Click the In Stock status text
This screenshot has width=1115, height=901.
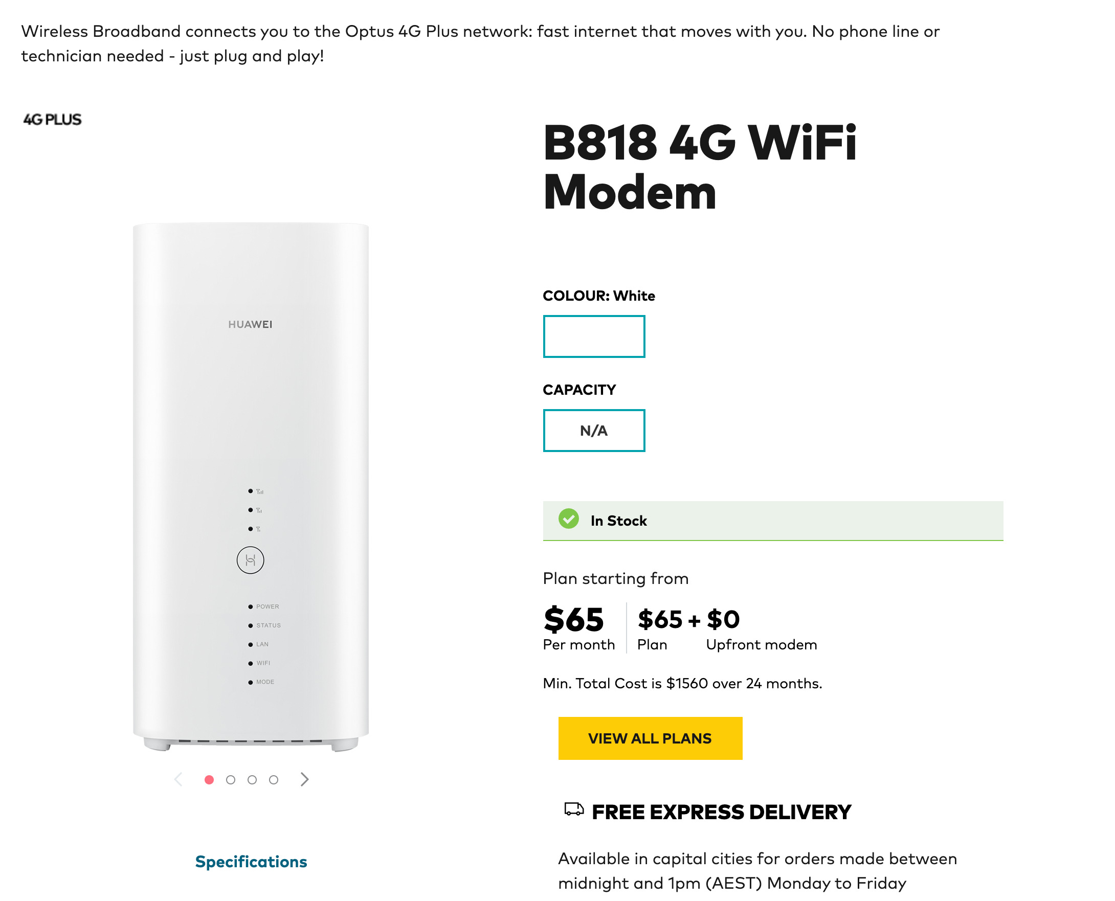[619, 521]
